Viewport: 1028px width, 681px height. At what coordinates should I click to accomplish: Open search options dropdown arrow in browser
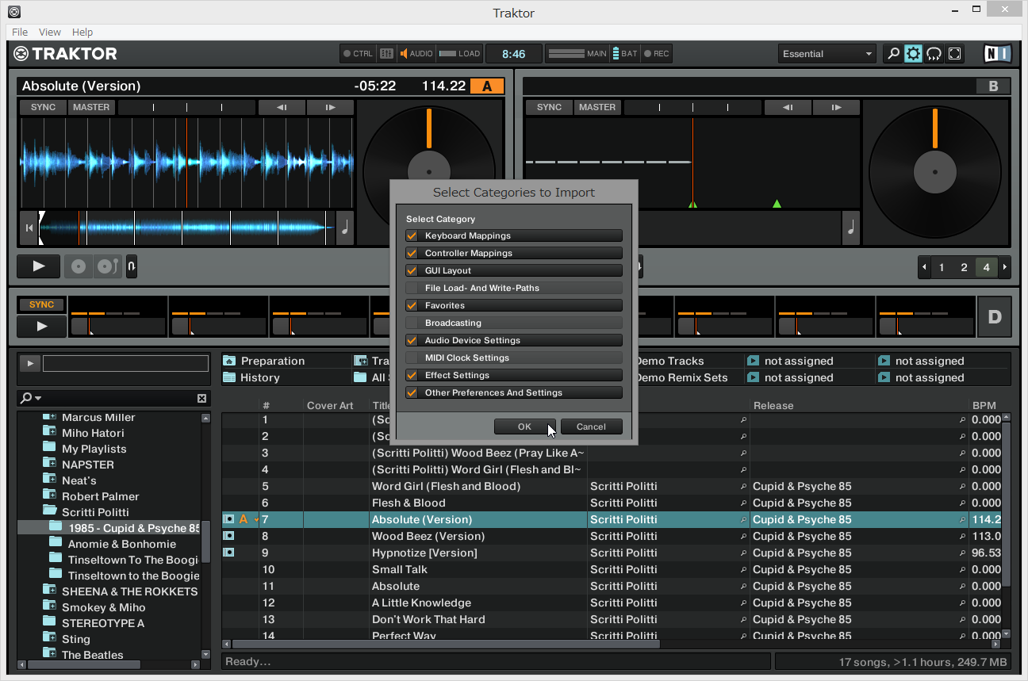point(38,398)
